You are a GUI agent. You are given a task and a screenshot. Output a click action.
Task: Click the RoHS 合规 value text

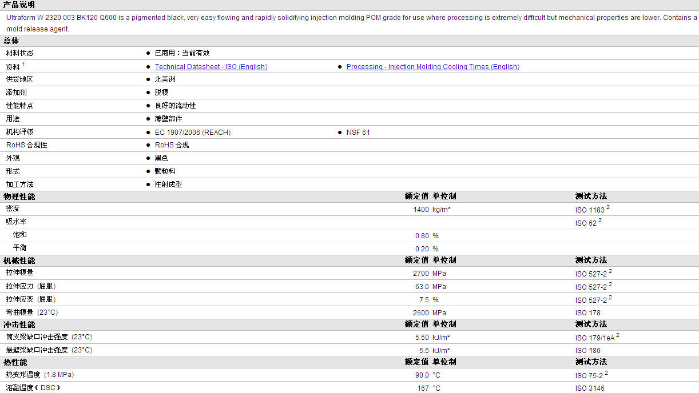coord(172,145)
